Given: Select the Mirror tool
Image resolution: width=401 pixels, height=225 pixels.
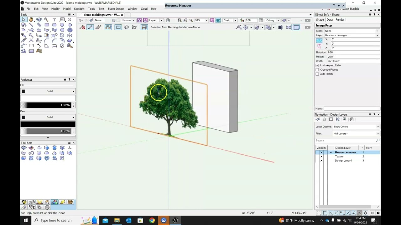Looking at the screenshot, I should pyautogui.click(x=70, y=35).
